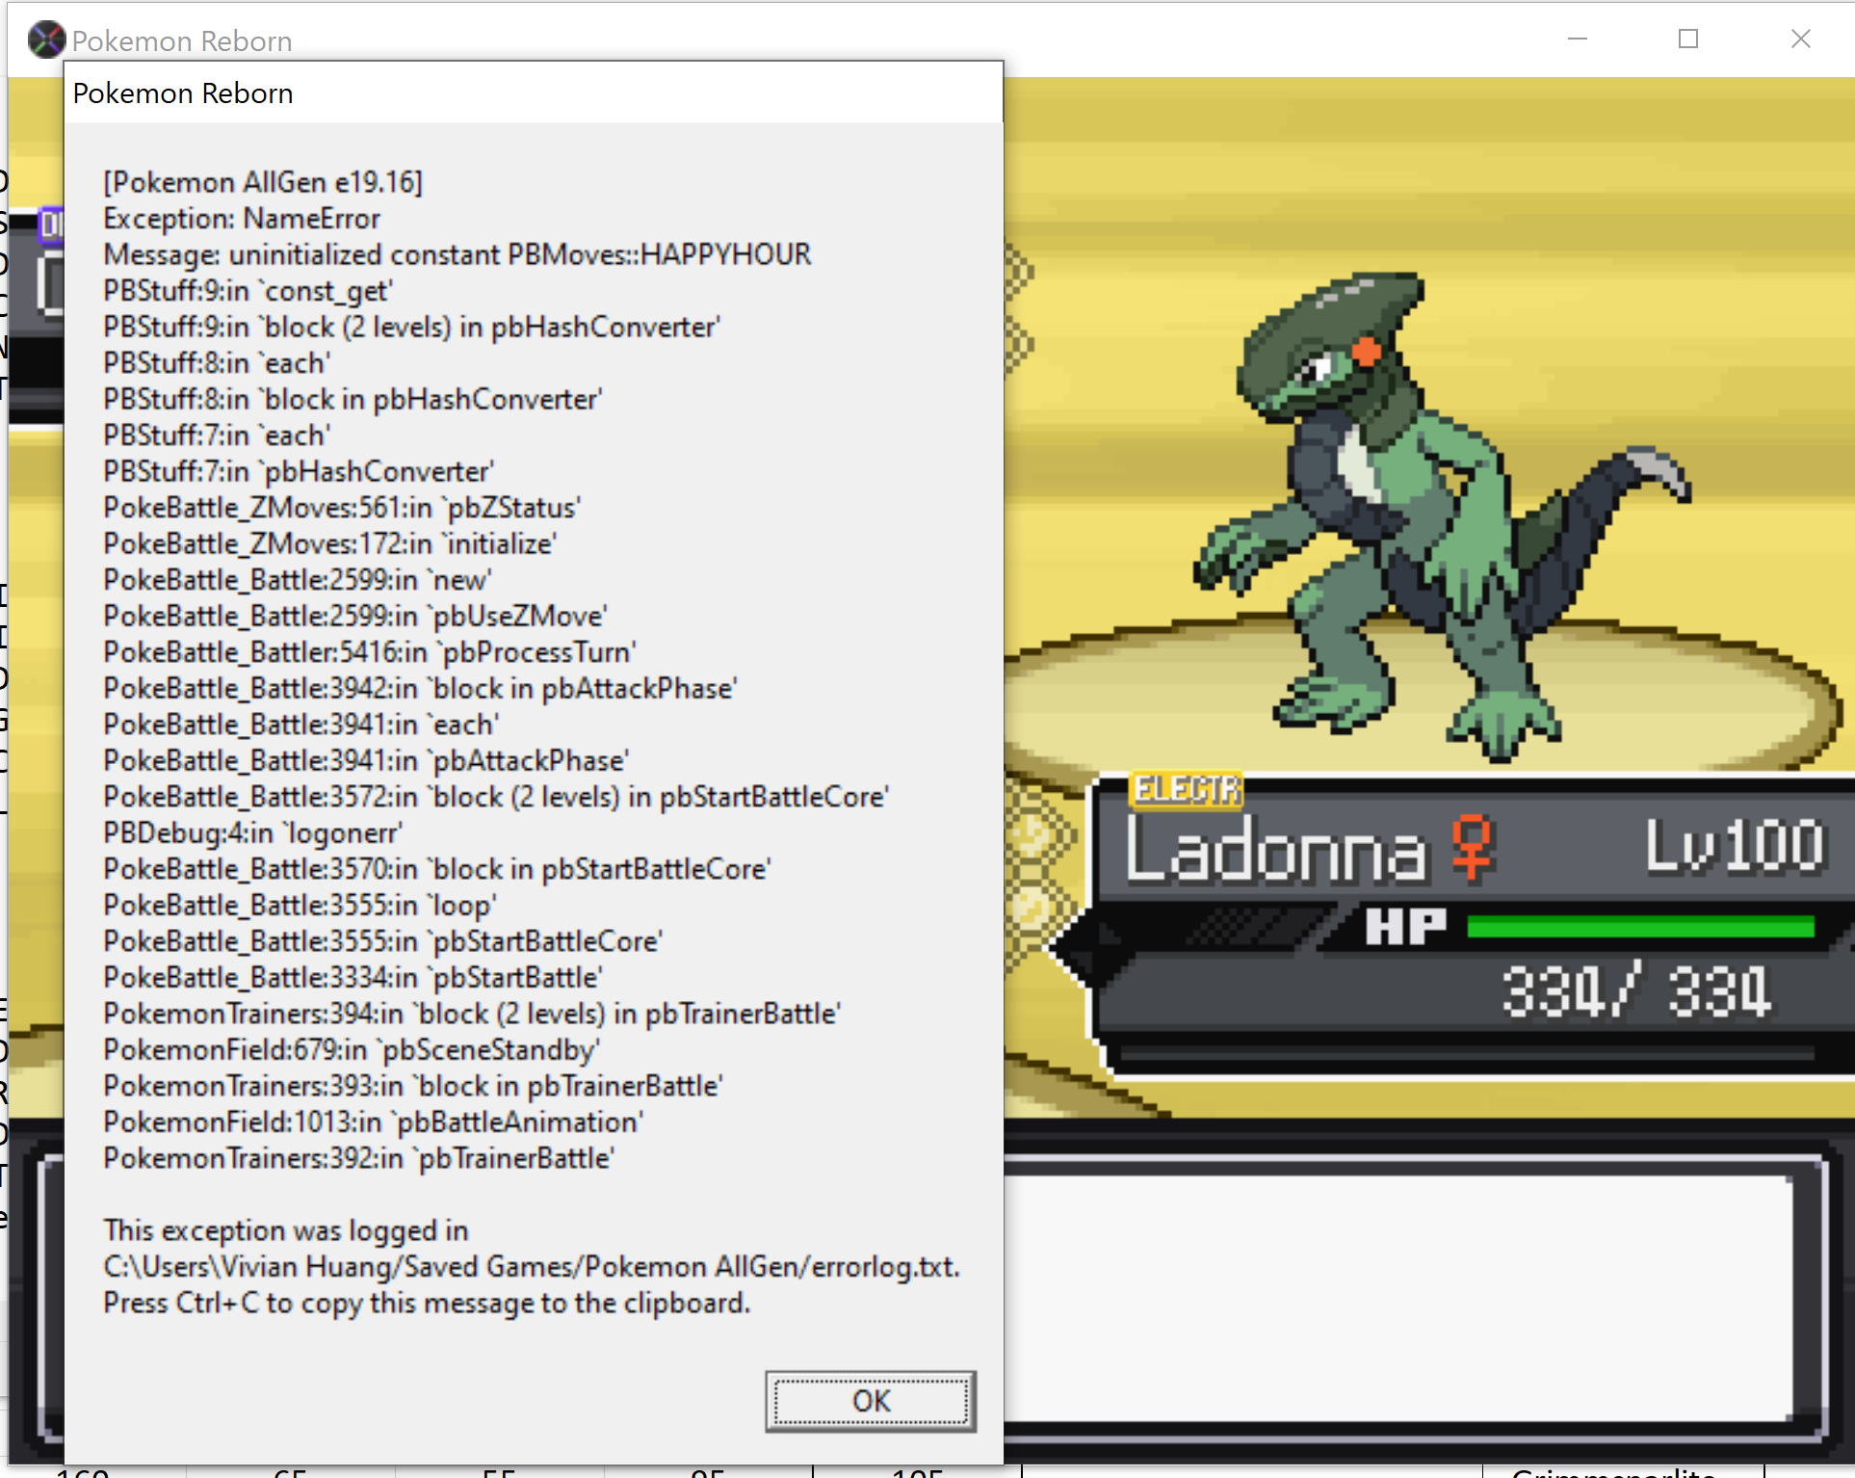Click the 'PBStuff:9:in const_get' trace line

(248, 291)
